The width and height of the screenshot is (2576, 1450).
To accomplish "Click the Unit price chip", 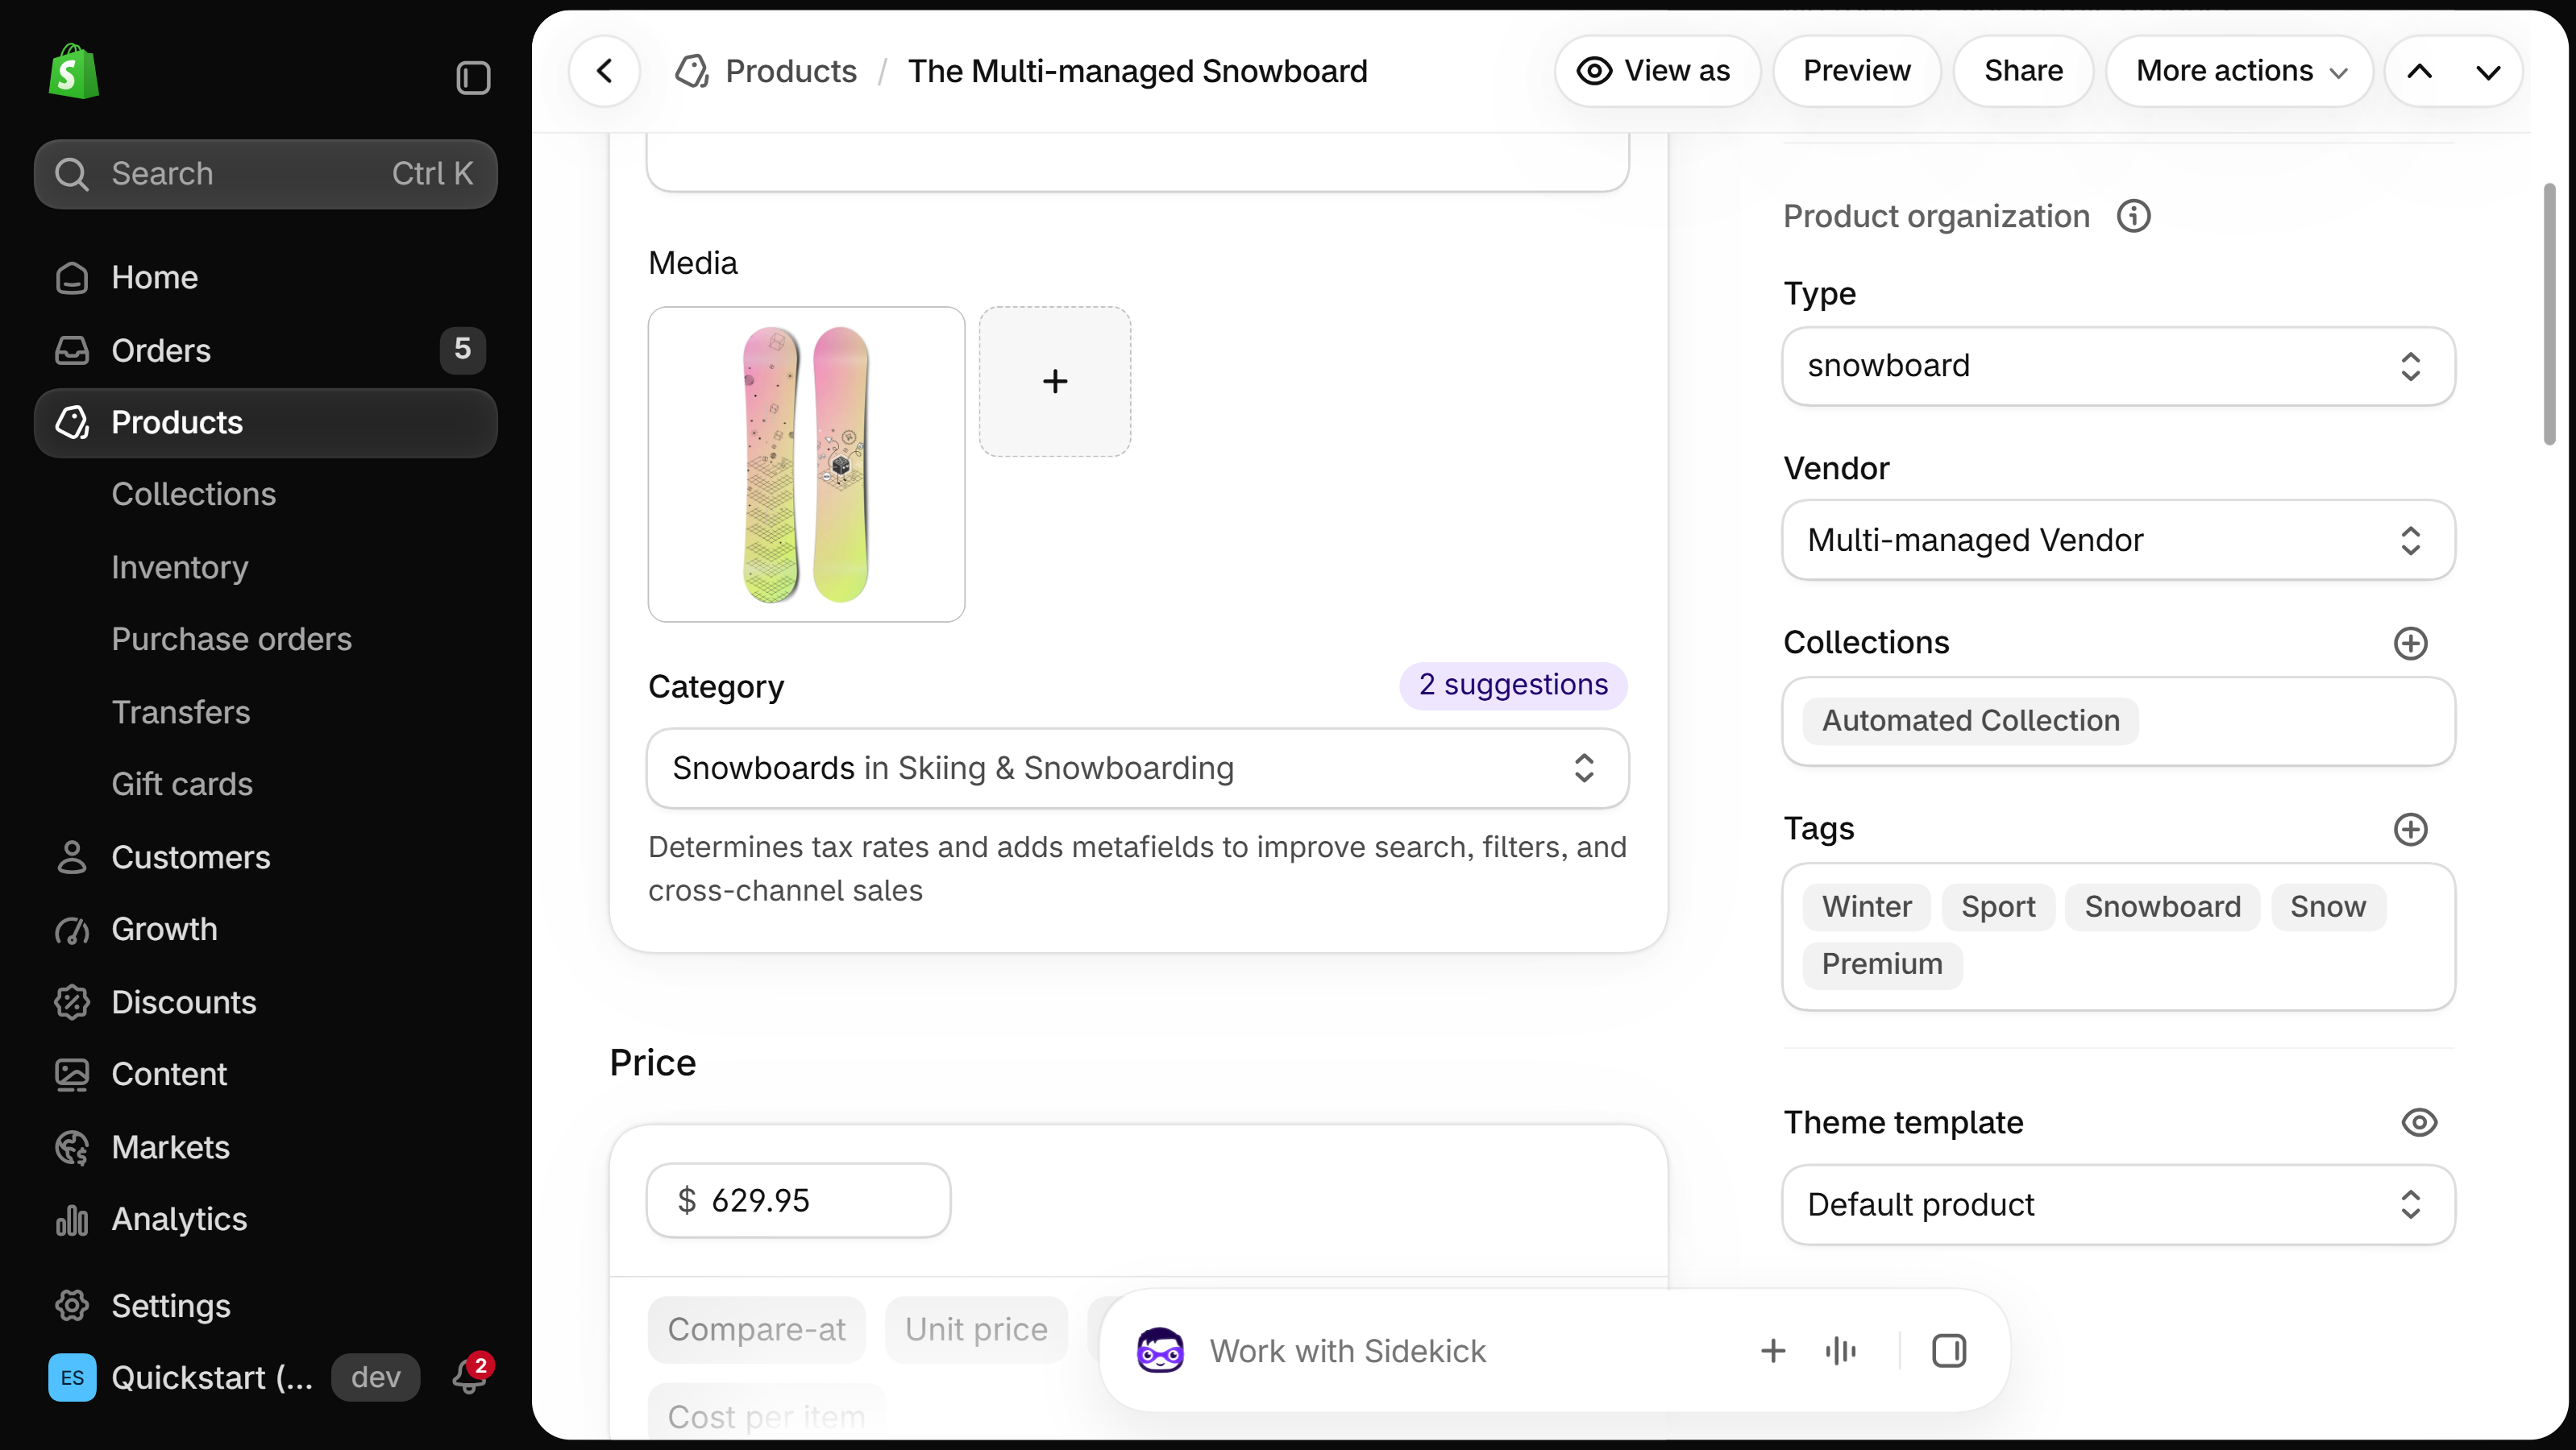I will coord(976,1329).
